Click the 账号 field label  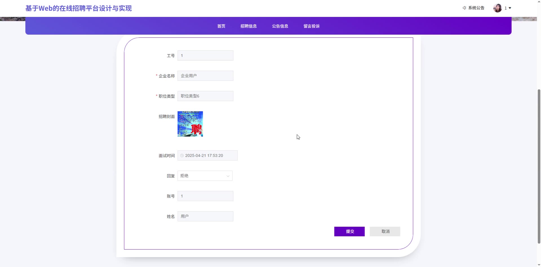[x=171, y=196]
